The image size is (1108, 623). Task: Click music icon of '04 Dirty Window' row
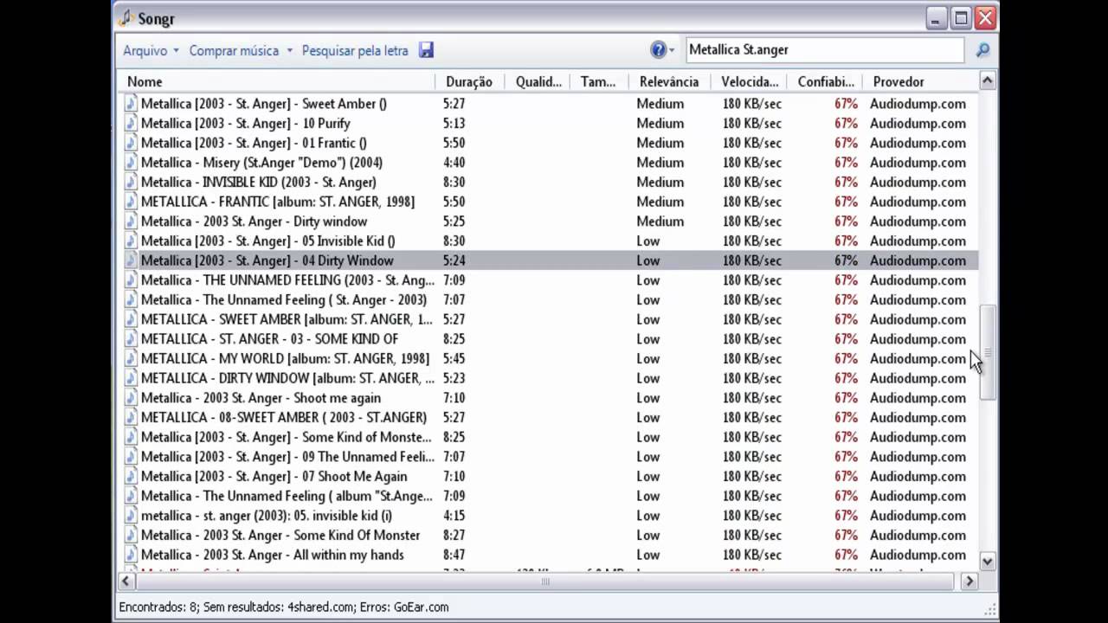coord(131,260)
